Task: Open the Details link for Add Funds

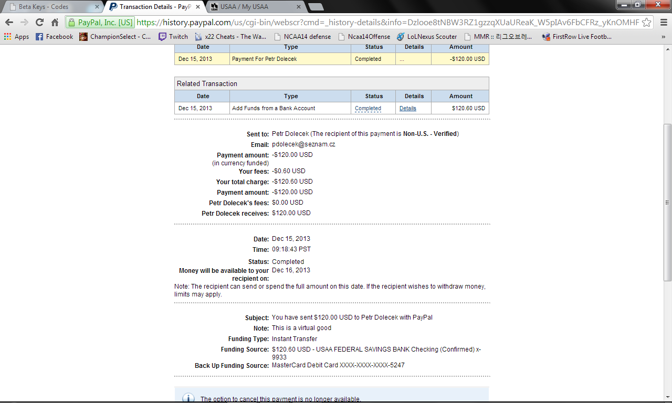Action: click(408, 108)
